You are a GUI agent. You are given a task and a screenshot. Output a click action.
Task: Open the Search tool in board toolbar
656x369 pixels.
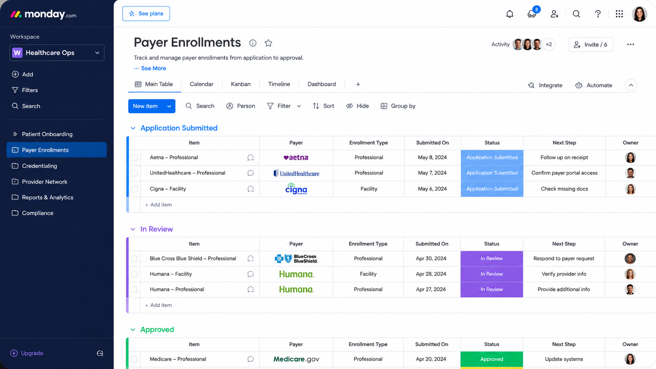(200, 106)
